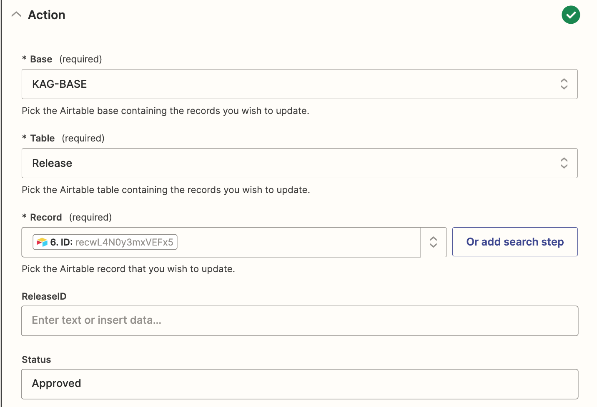Click the up-down arrows in Base field
Screen dimensions: 597x407
tap(564, 84)
